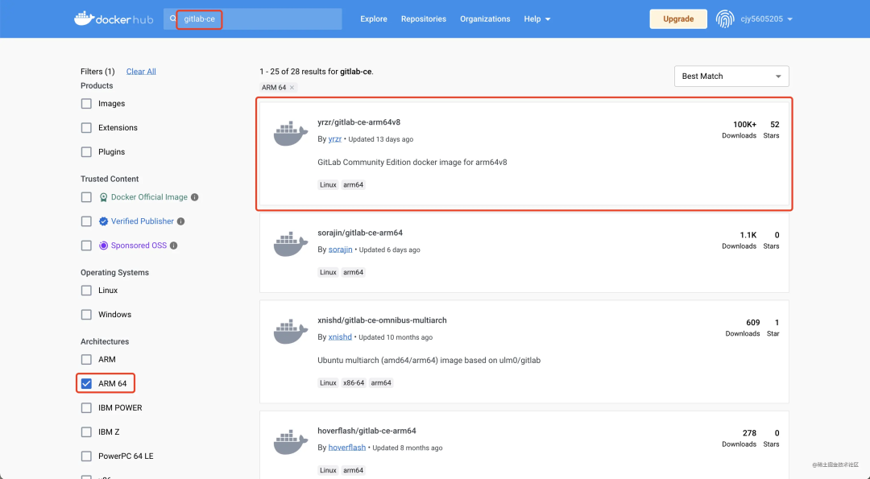Click the GitLab Community Edition description text

pyautogui.click(x=412, y=163)
